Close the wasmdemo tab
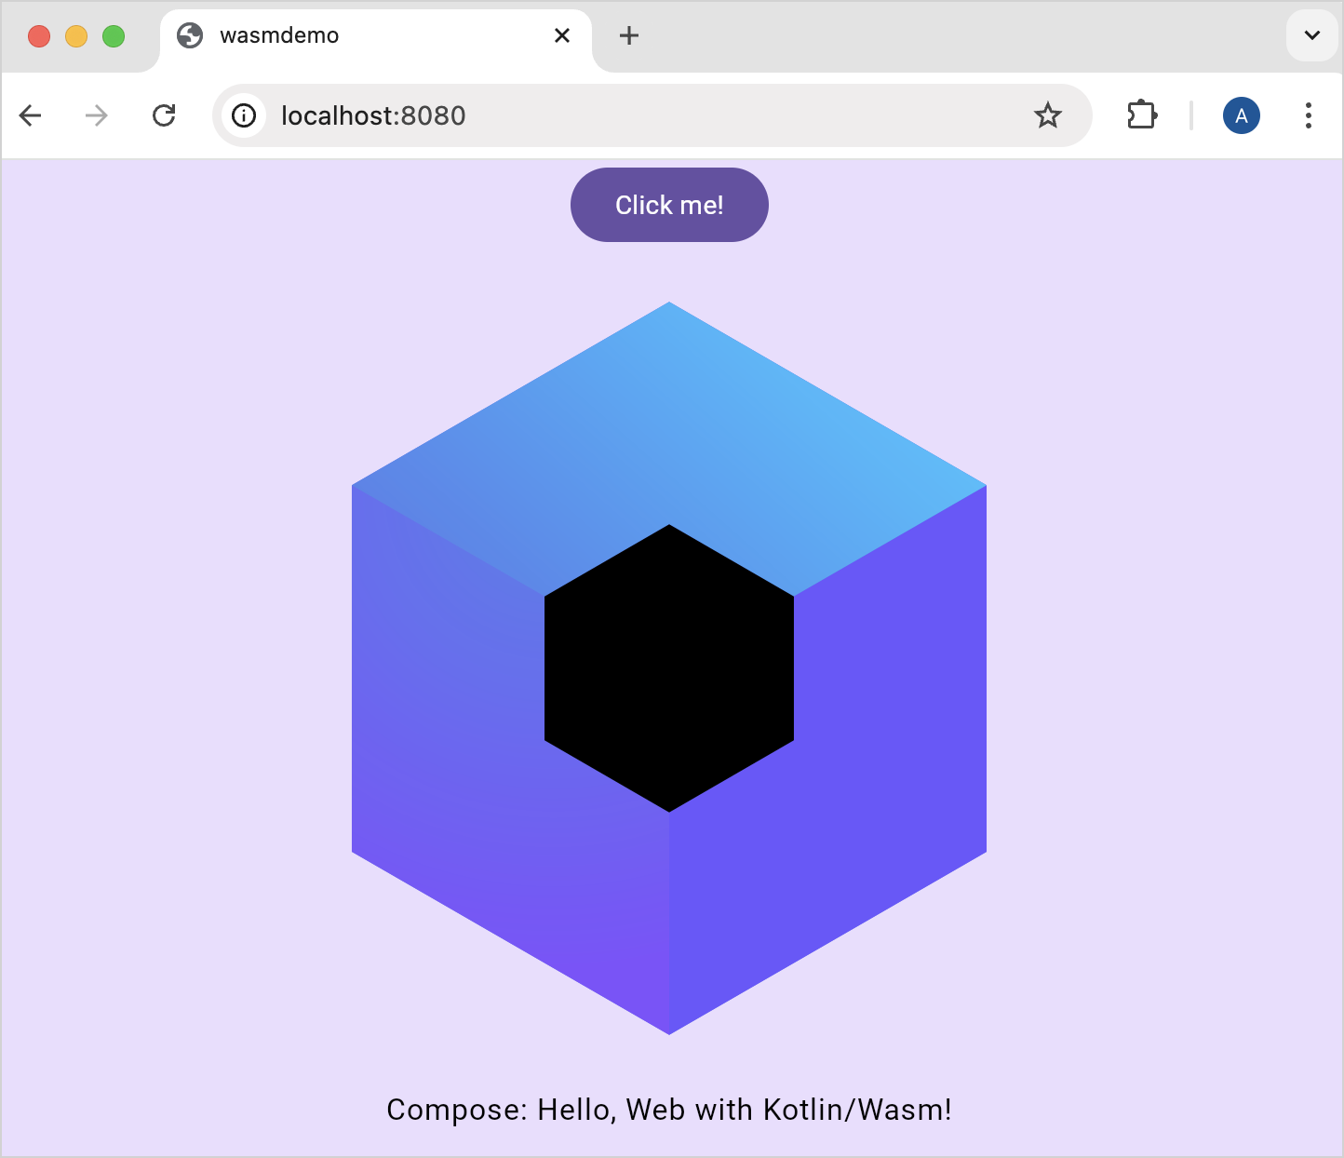Image resolution: width=1344 pixels, height=1158 pixels. coord(562,35)
